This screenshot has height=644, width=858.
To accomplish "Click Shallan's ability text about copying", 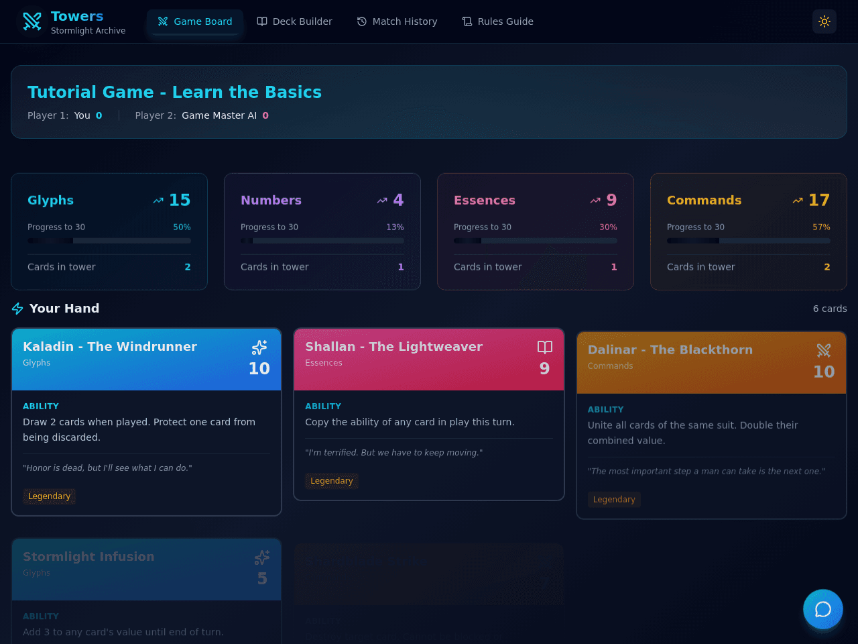I will coord(410,422).
